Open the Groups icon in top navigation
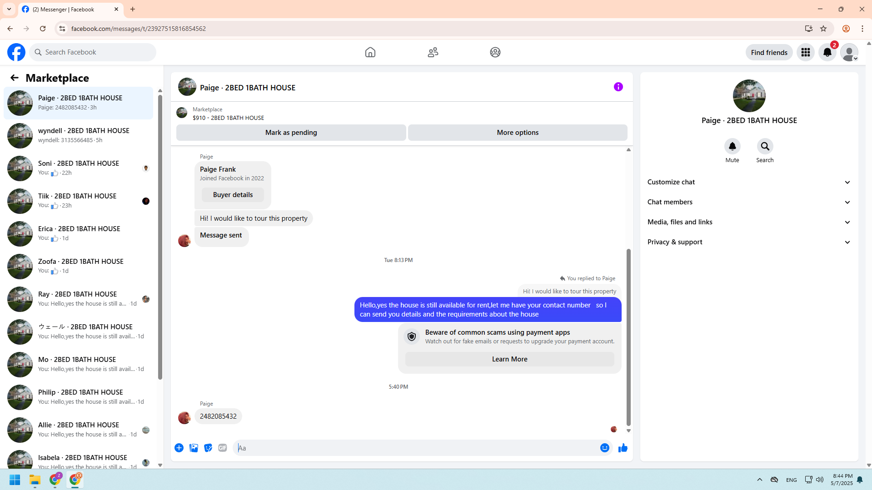 tap(495, 52)
